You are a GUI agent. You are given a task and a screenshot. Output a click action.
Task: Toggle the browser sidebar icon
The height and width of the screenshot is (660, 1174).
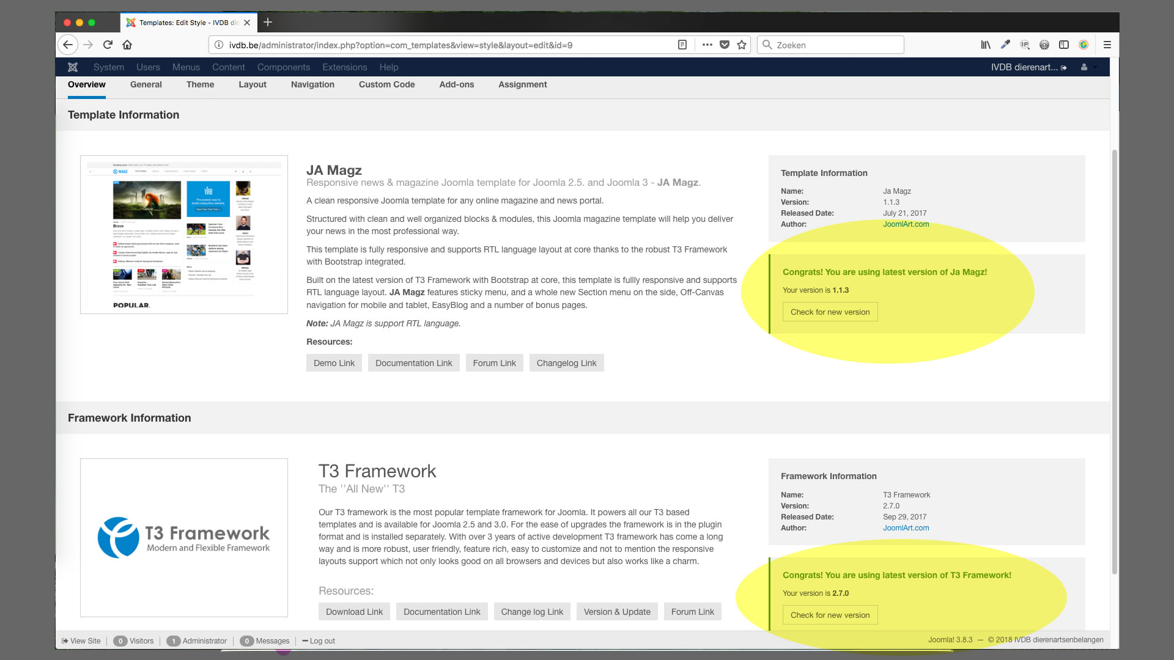point(1064,45)
